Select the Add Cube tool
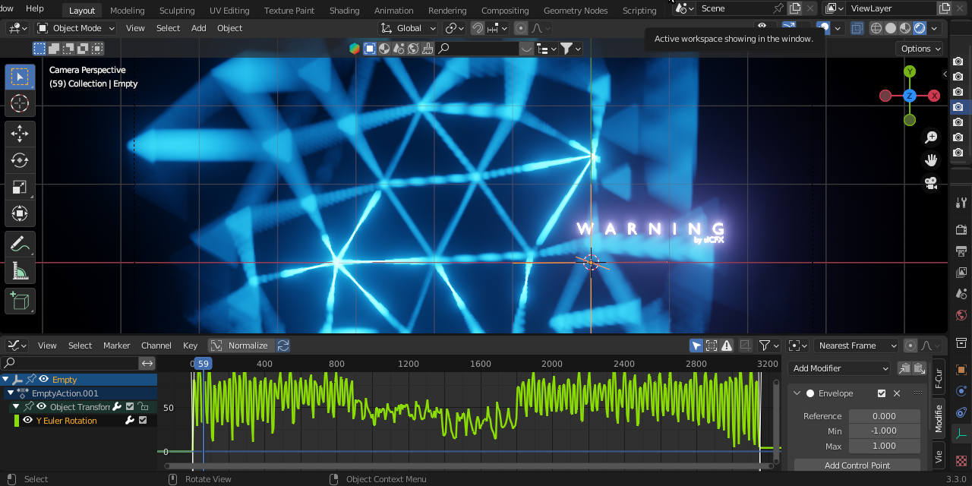Viewport: 972px width, 486px height. tap(20, 301)
